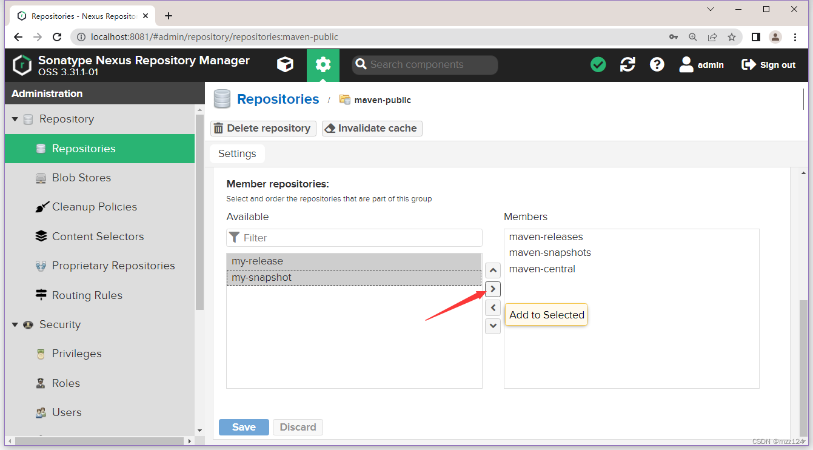Image resolution: width=813 pixels, height=450 pixels.
Task: Open the Browse server contents cube icon
Action: pyautogui.click(x=285, y=65)
